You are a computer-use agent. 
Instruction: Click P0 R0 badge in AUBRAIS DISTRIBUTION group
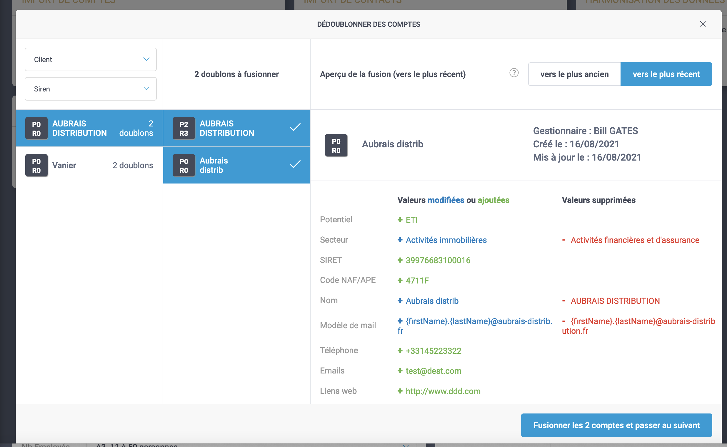36,129
